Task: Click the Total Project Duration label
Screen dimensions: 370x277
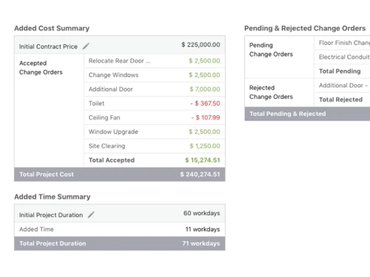Action: pyautogui.click(x=53, y=244)
